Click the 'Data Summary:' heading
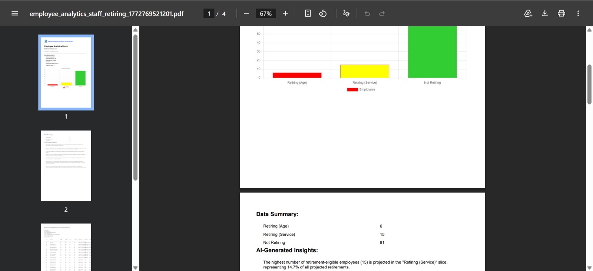 277,214
